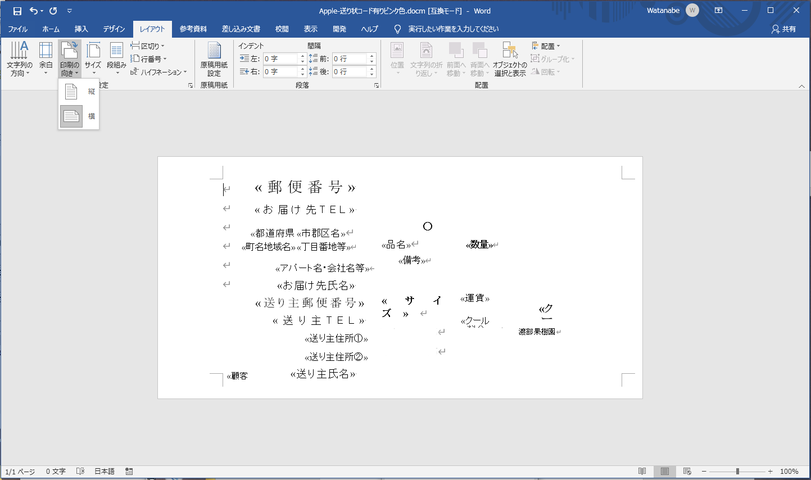Switch to Read Mode view icon
This screenshot has height=480, width=811.
(642, 472)
